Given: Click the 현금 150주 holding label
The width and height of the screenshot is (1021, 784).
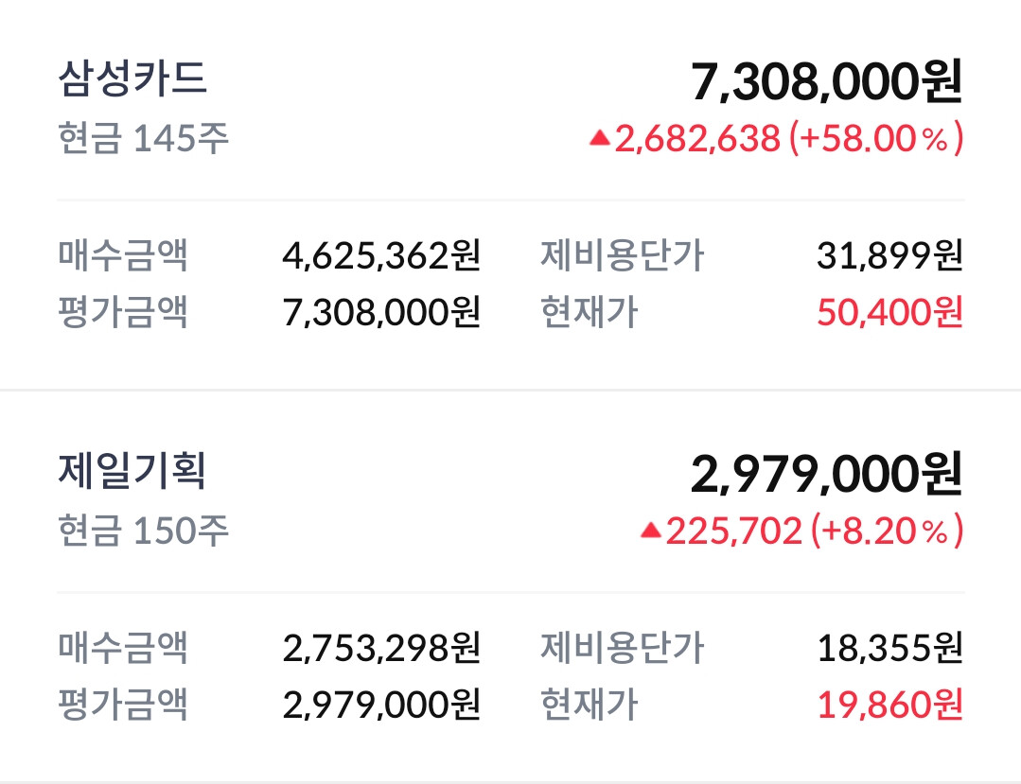Looking at the screenshot, I should (143, 531).
